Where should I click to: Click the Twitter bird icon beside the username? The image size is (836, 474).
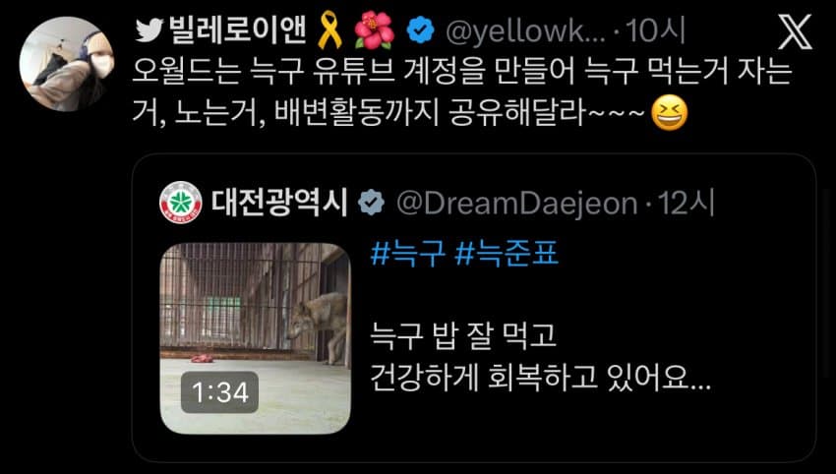pyautogui.click(x=149, y=30)
